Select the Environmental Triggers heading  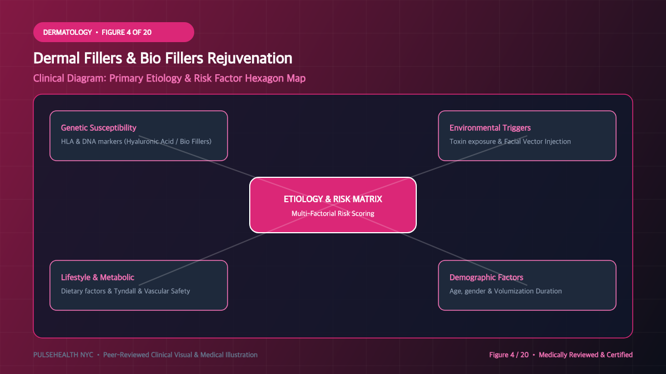490,128
